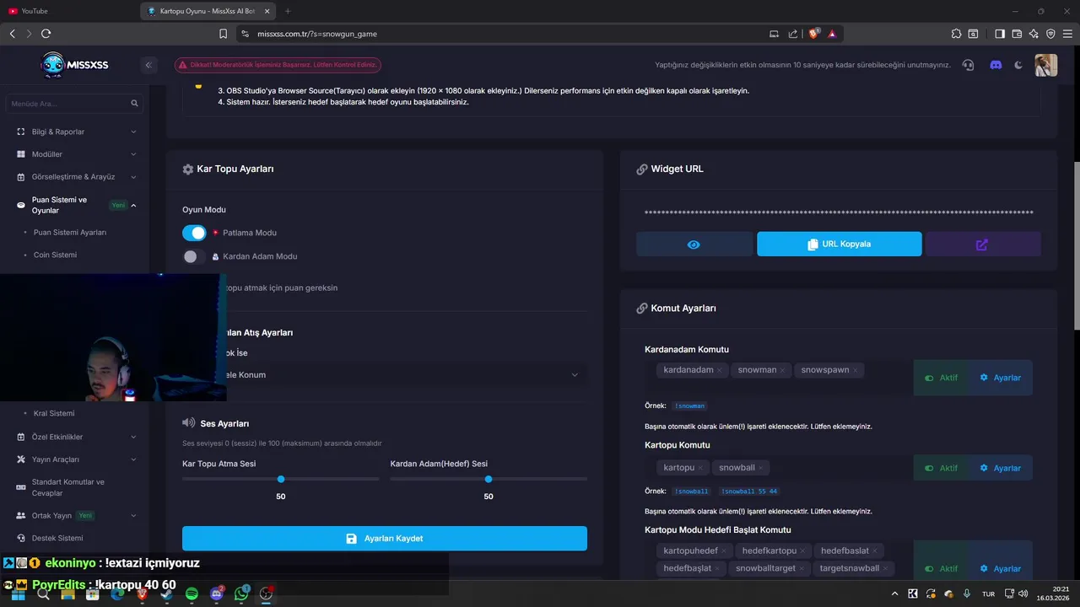The height and width of the screenshot is (607, 1080).
Task: Adjust Kardan Adam(Hedef) Sesi slider handle
Action: (489, 479)
